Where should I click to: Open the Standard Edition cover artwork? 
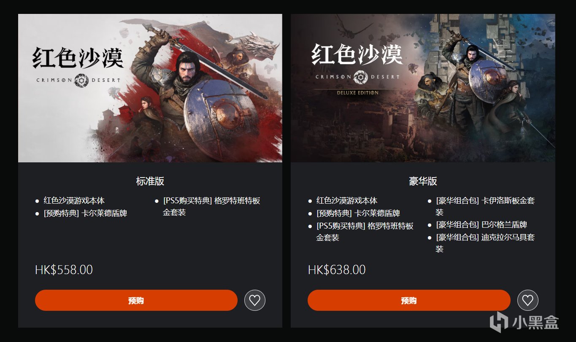pyautogui.click(x=150, y=88)
